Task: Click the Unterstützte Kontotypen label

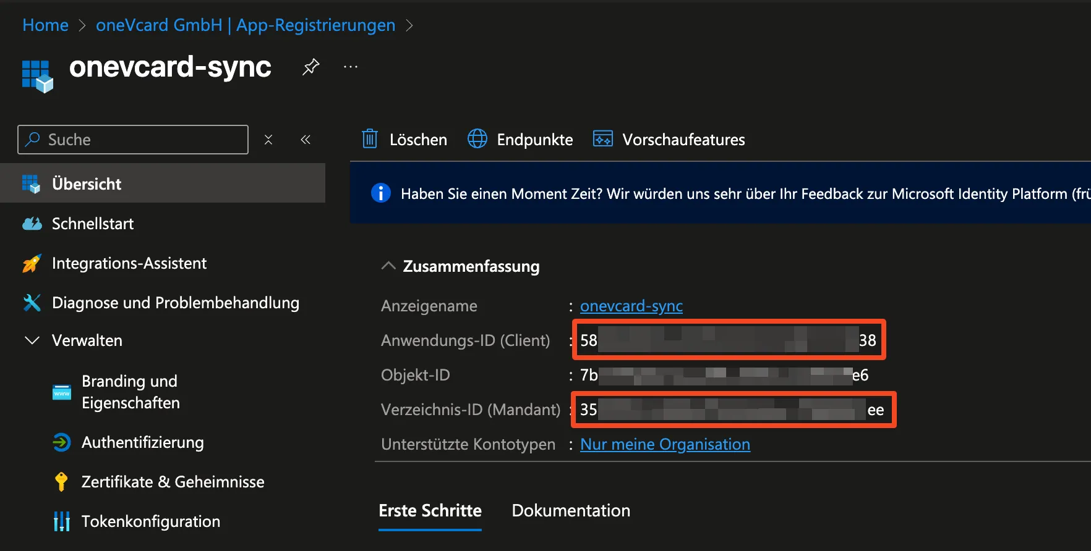Action: pyautogui.click(x=468, y=444)
